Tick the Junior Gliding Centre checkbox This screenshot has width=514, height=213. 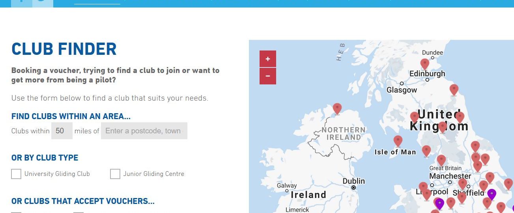[x=115, y=174]
